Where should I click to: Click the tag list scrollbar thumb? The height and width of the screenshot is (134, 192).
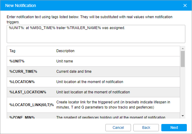183,59
